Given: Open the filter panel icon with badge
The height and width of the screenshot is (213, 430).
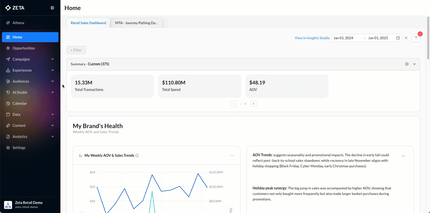Looking at the screenshot, I should coord(416,38).
